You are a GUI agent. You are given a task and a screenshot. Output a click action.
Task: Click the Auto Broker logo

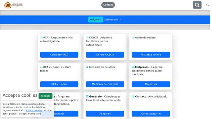[14, 5]
